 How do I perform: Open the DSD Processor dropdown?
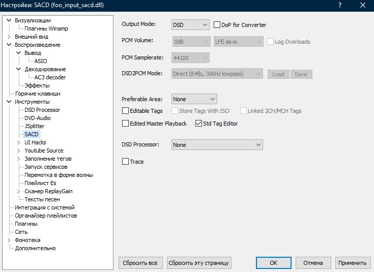click(x=217, y=145)
